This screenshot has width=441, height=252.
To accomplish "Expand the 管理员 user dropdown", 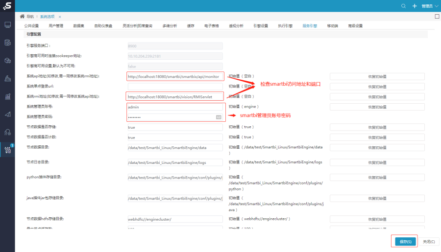I will 430,6.
